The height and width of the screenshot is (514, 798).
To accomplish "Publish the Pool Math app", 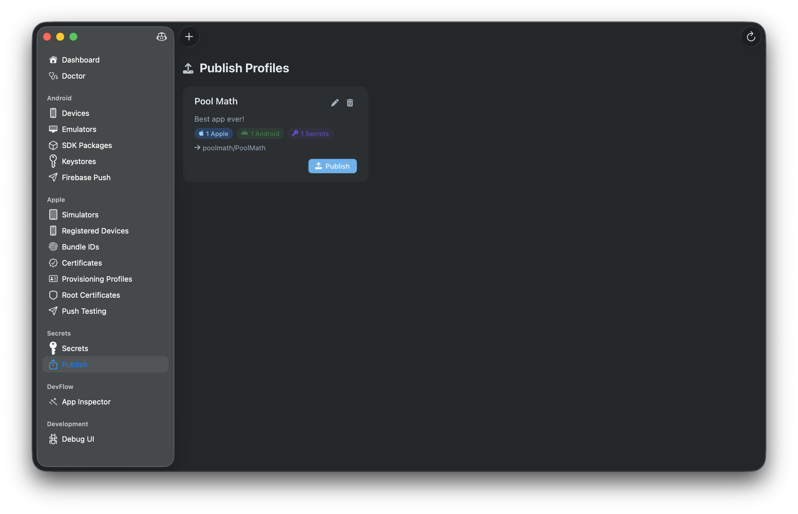I will click(x=332, y=166).
